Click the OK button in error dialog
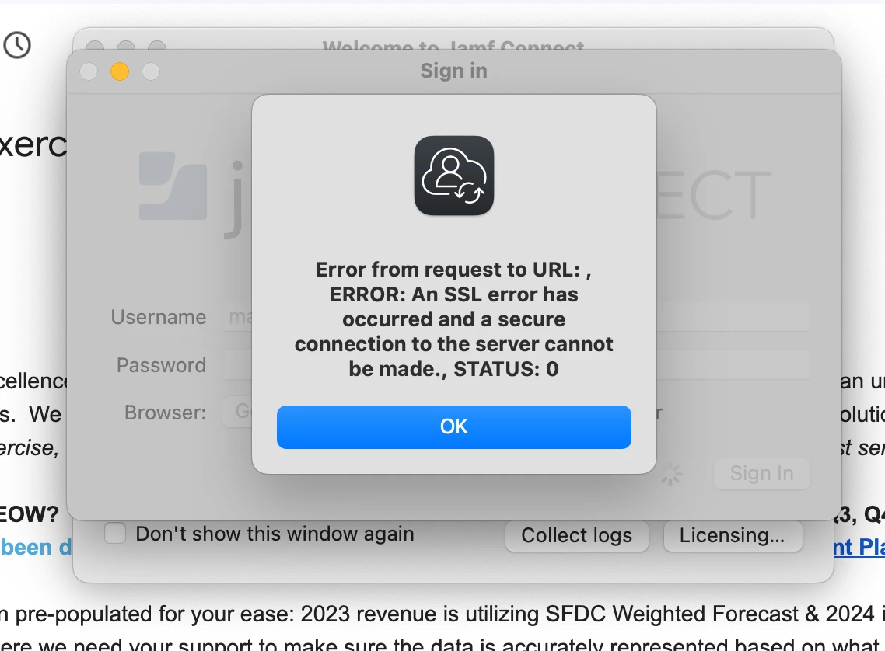Viewport: 885px width, 651px height. click(x=454, y=426)
